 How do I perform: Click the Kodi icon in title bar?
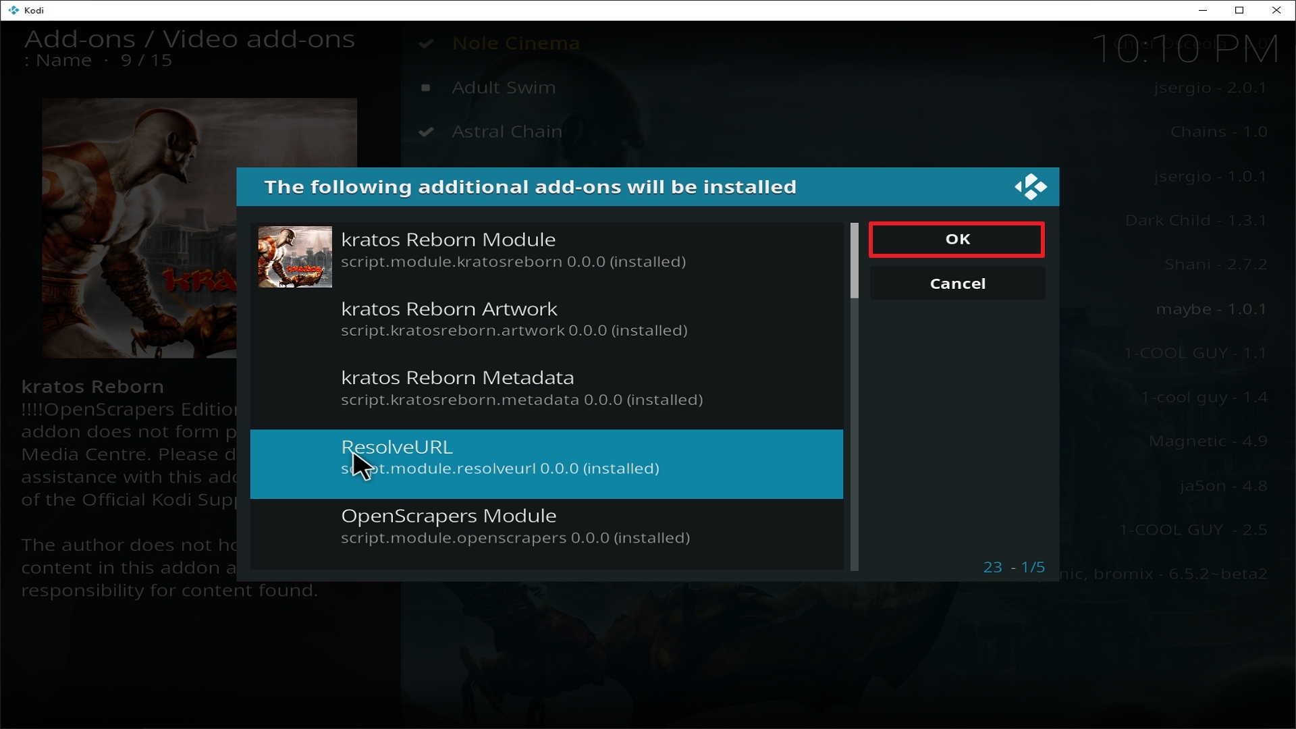tap(13, 10)
